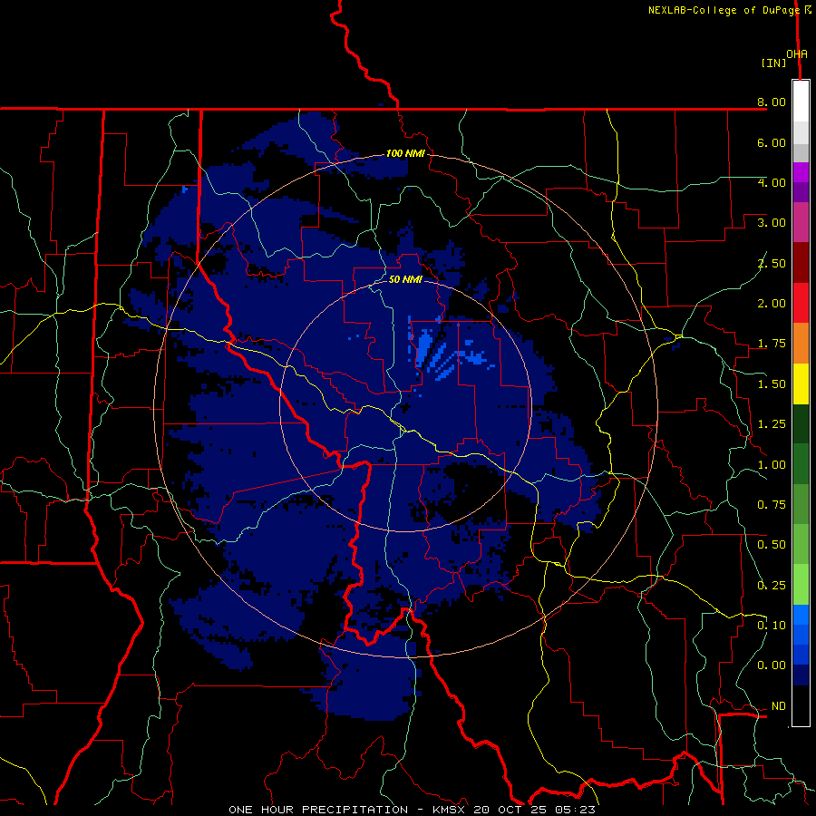Click the 2.00 legend value
The image size is (816, 816).
coord(772,304)
